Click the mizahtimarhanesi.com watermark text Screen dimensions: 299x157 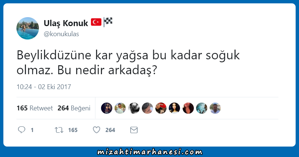point(150,152)
